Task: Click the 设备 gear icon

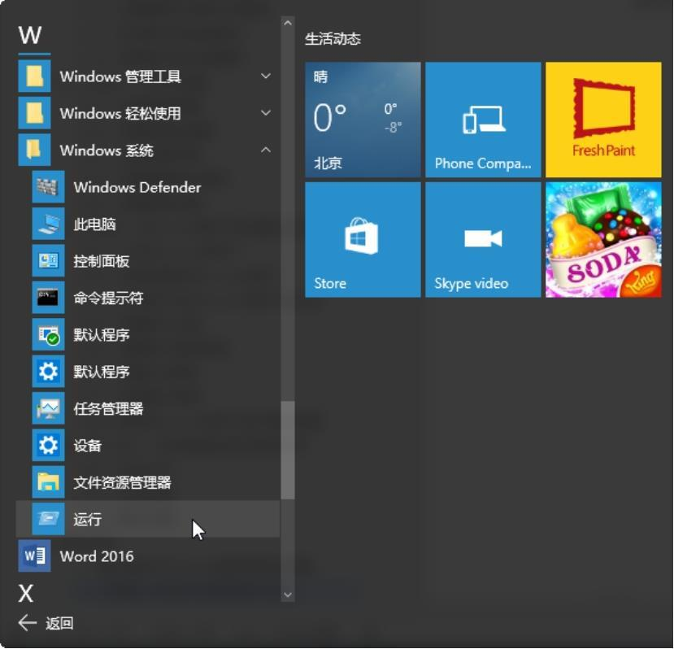Action: point(48,445)
